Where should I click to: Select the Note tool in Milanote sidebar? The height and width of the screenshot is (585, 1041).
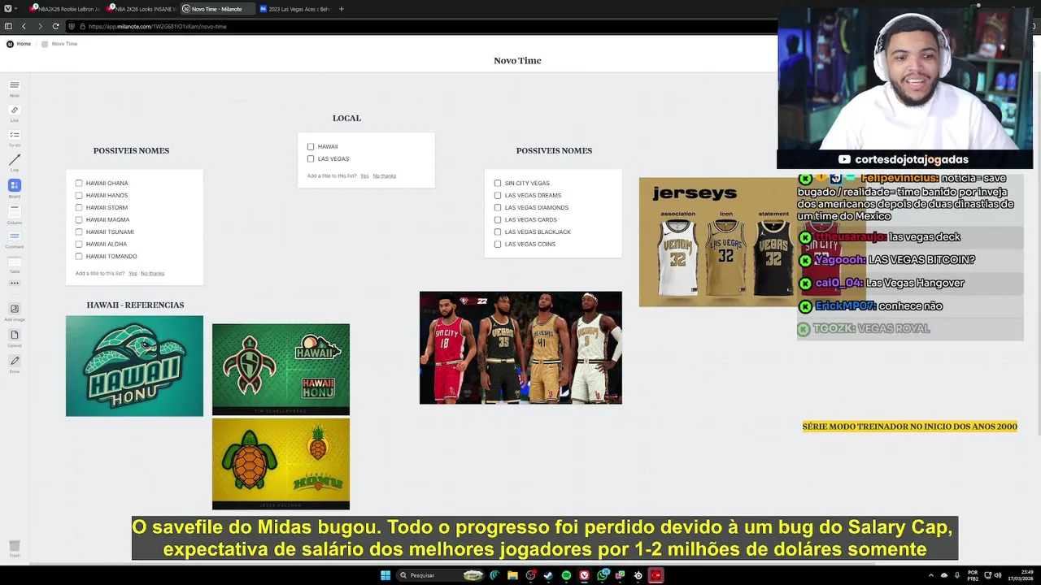coord(15,88)
